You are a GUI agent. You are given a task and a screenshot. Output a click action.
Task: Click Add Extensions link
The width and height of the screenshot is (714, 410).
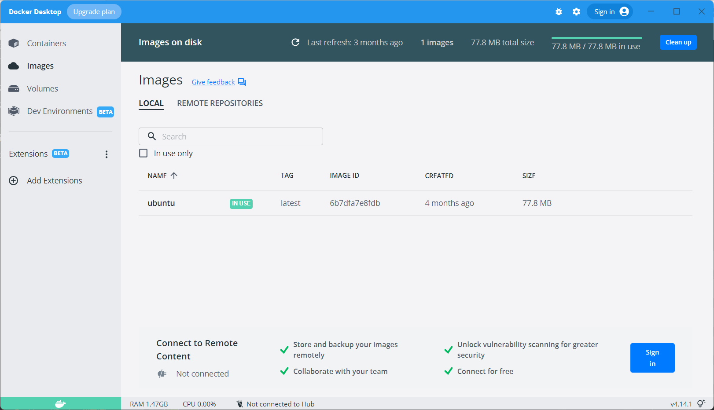click(x=54, y=181)
